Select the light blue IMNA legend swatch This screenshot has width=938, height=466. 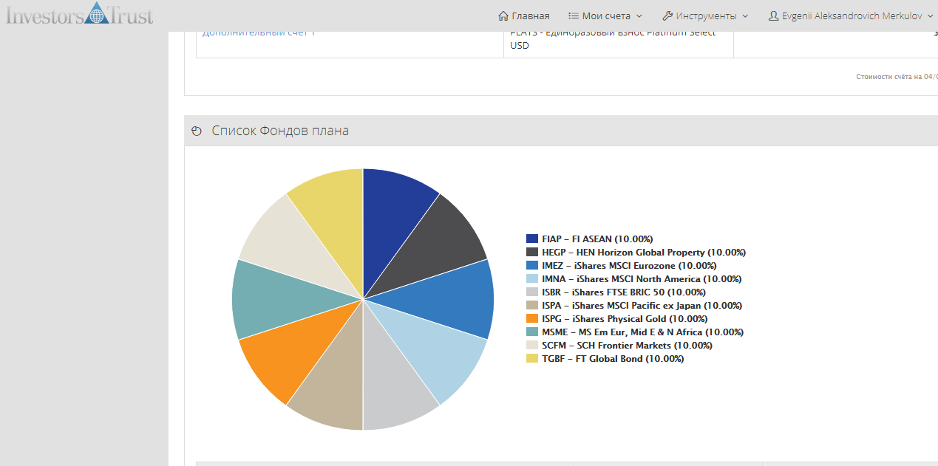532,279
